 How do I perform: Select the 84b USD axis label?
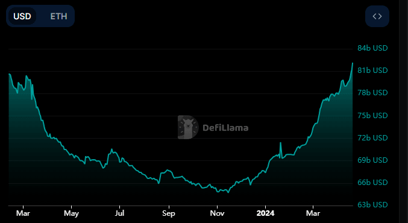(x=372, y=48)
